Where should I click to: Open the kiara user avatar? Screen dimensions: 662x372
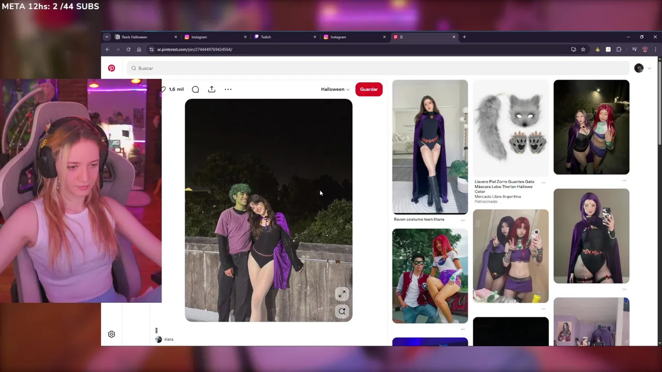click(x=159, y=339)
